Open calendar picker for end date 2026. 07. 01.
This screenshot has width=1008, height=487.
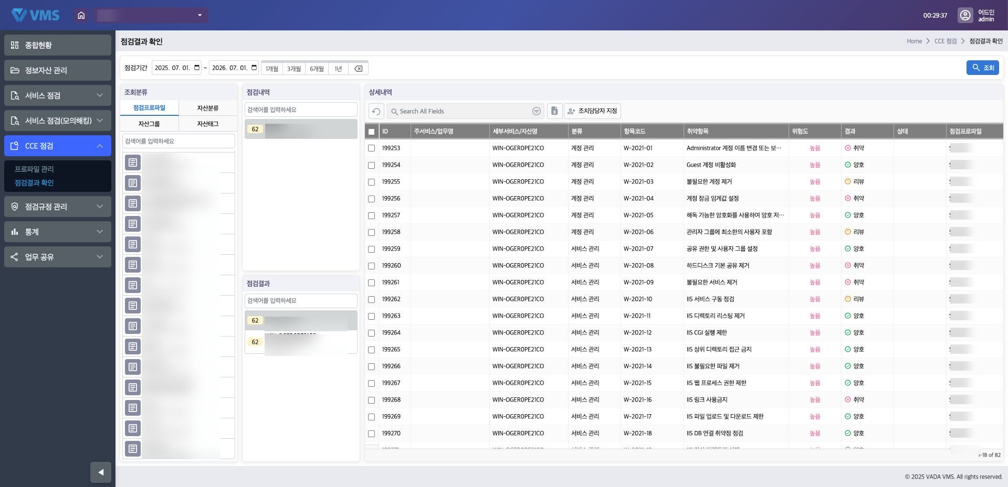[254, 68]
